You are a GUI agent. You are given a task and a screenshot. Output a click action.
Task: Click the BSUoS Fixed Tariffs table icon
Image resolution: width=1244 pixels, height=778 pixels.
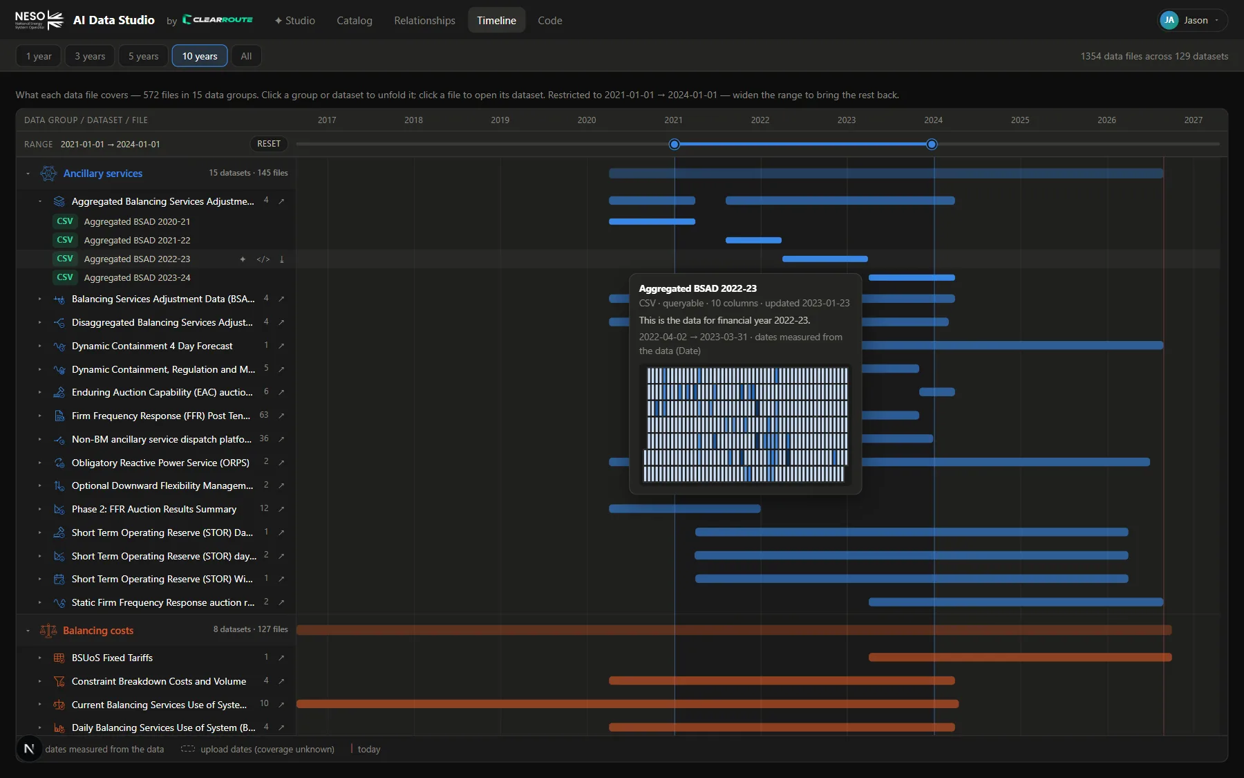[59, 658]
